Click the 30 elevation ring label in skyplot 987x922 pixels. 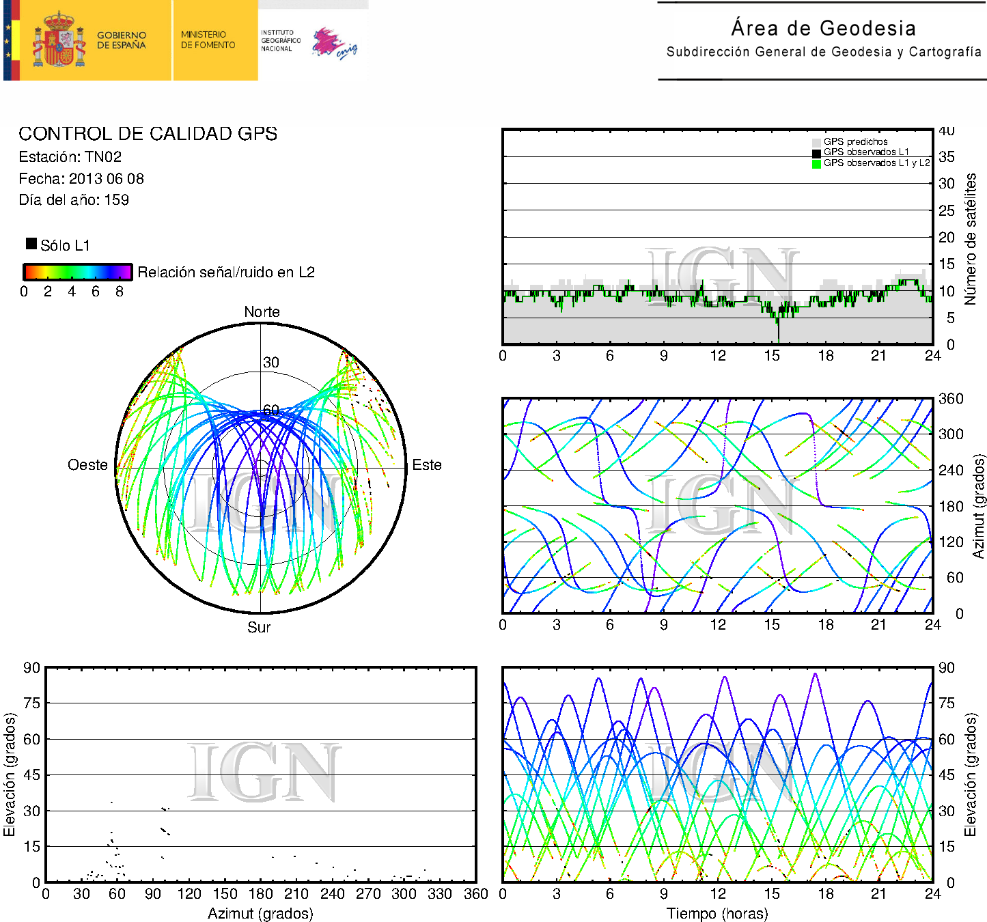pyautogui.click(x=271, y=363)
